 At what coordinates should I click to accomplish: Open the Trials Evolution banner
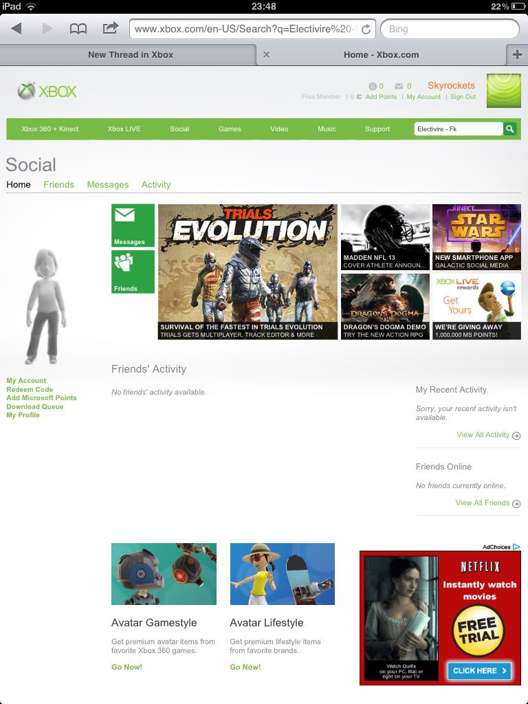(x=247, y=271)
